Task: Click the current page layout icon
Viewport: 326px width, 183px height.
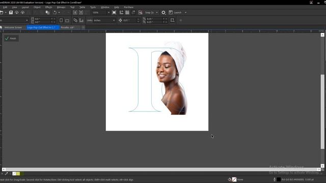Action: tap(81, 20)
